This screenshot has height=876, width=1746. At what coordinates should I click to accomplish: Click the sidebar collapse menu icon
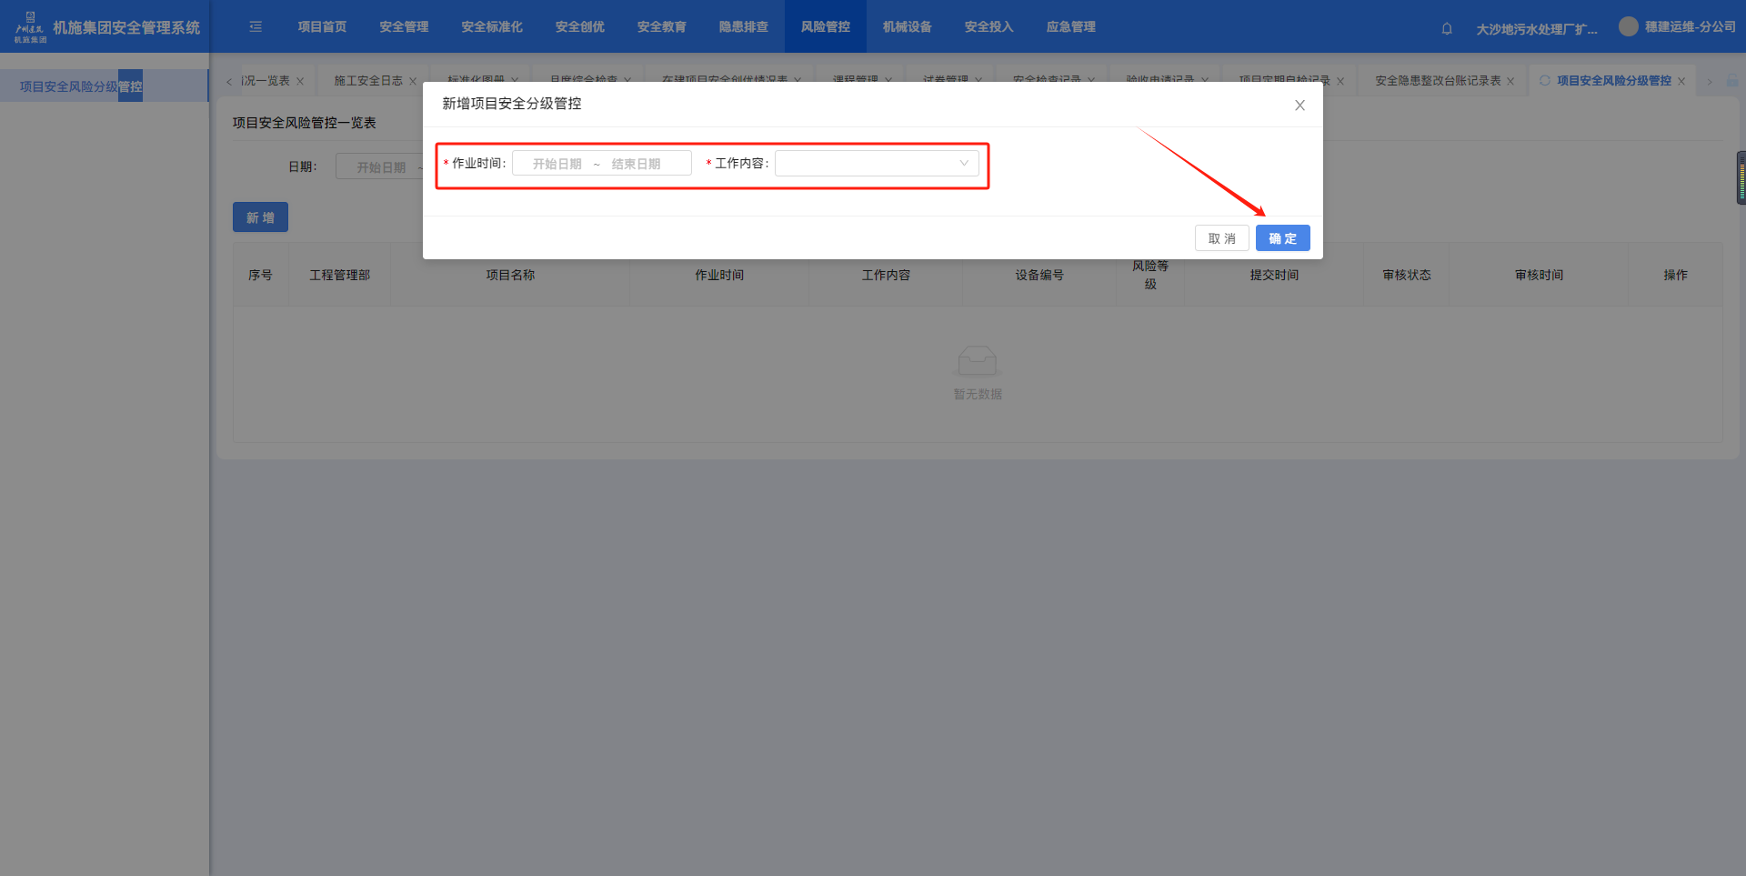pyautogui.click(x=256, y=27)
